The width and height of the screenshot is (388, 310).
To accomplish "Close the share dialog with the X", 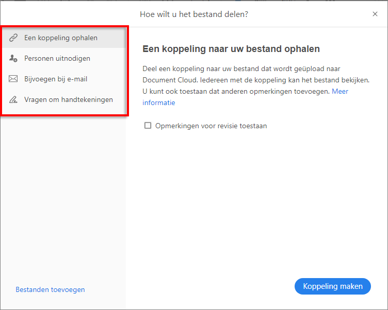I will (x=375, y=14).
